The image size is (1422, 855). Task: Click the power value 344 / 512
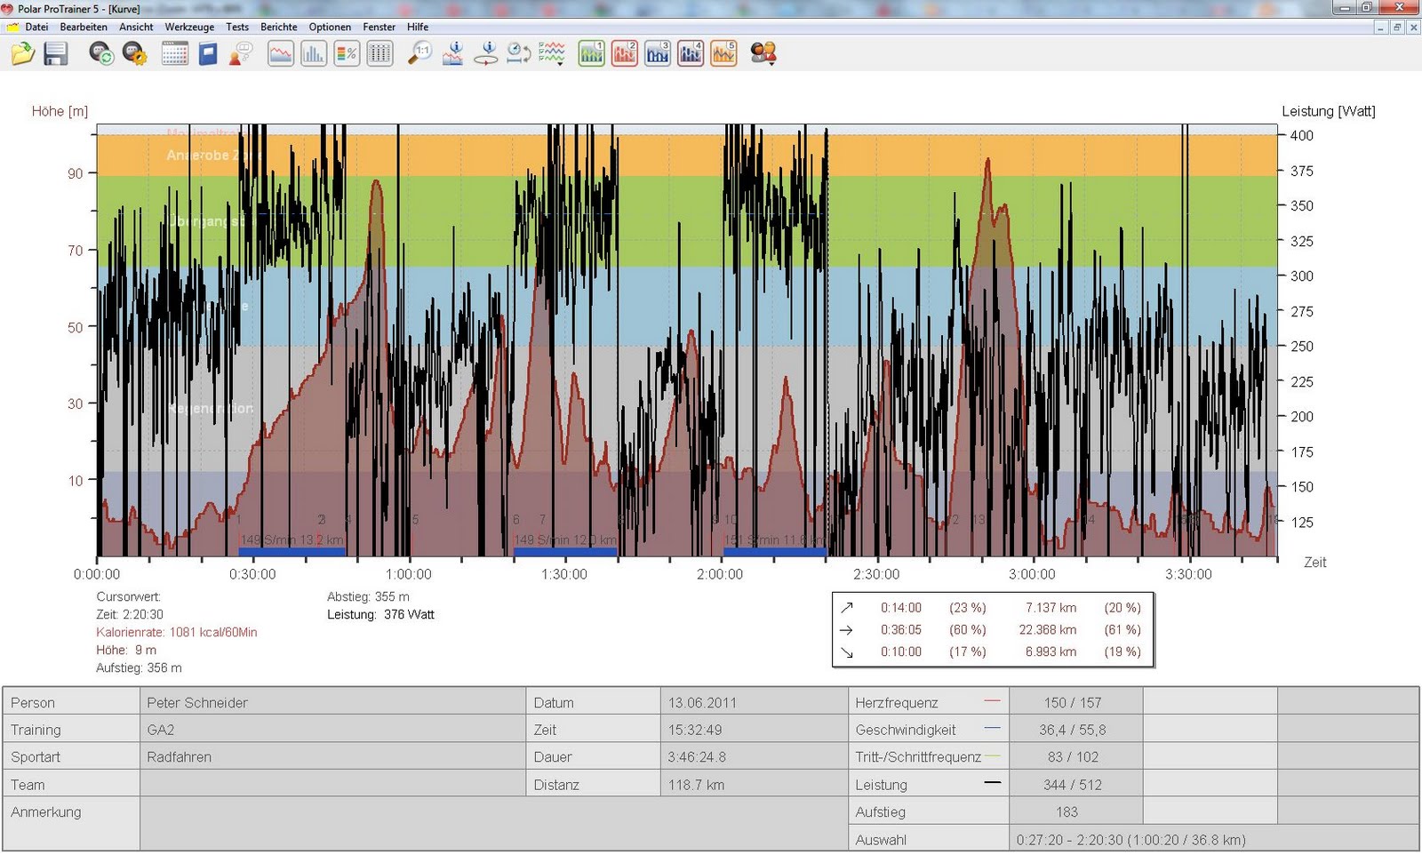(1073, 785)
